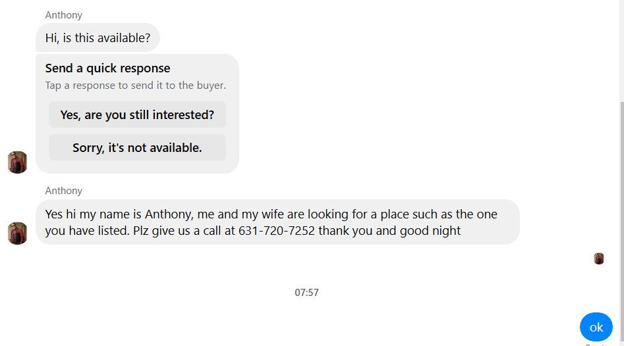Click the Anthony name above the long message
Screen dimensions: 624x346
pos(64,191)
